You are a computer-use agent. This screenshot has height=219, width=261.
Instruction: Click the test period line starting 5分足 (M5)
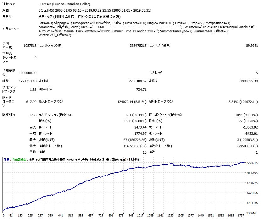[x=95, y=10]
